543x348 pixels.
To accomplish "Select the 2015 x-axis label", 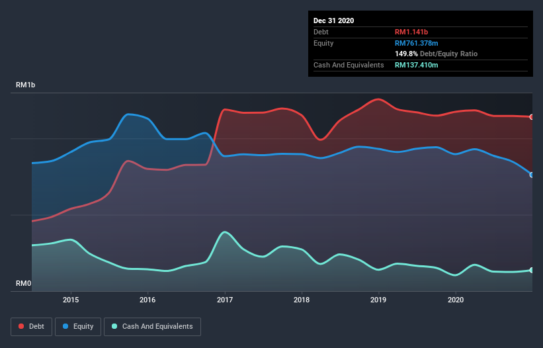I will point(71,300).
